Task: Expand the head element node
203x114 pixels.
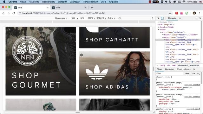Action: [x=159, y=27]
